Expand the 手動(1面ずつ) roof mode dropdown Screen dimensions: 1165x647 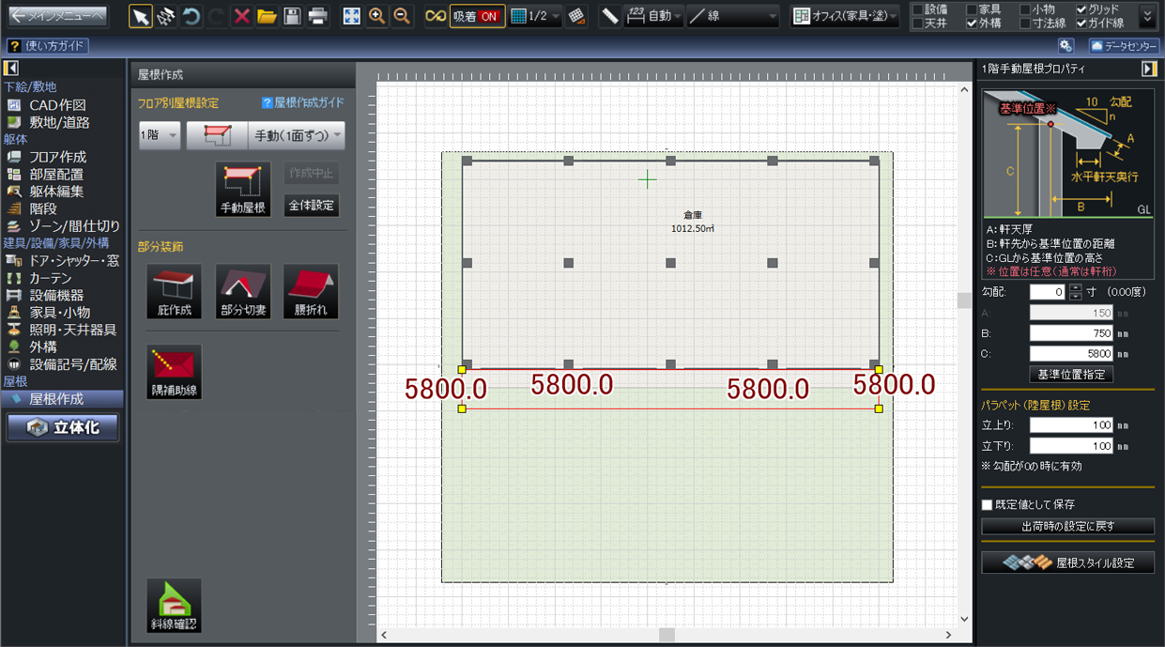pyautogui.click(x=297, y=135)
